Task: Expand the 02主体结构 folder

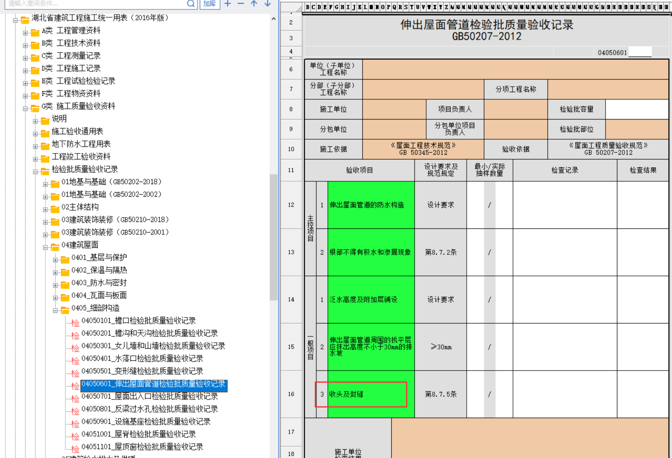Action: [x=45, y=209]
